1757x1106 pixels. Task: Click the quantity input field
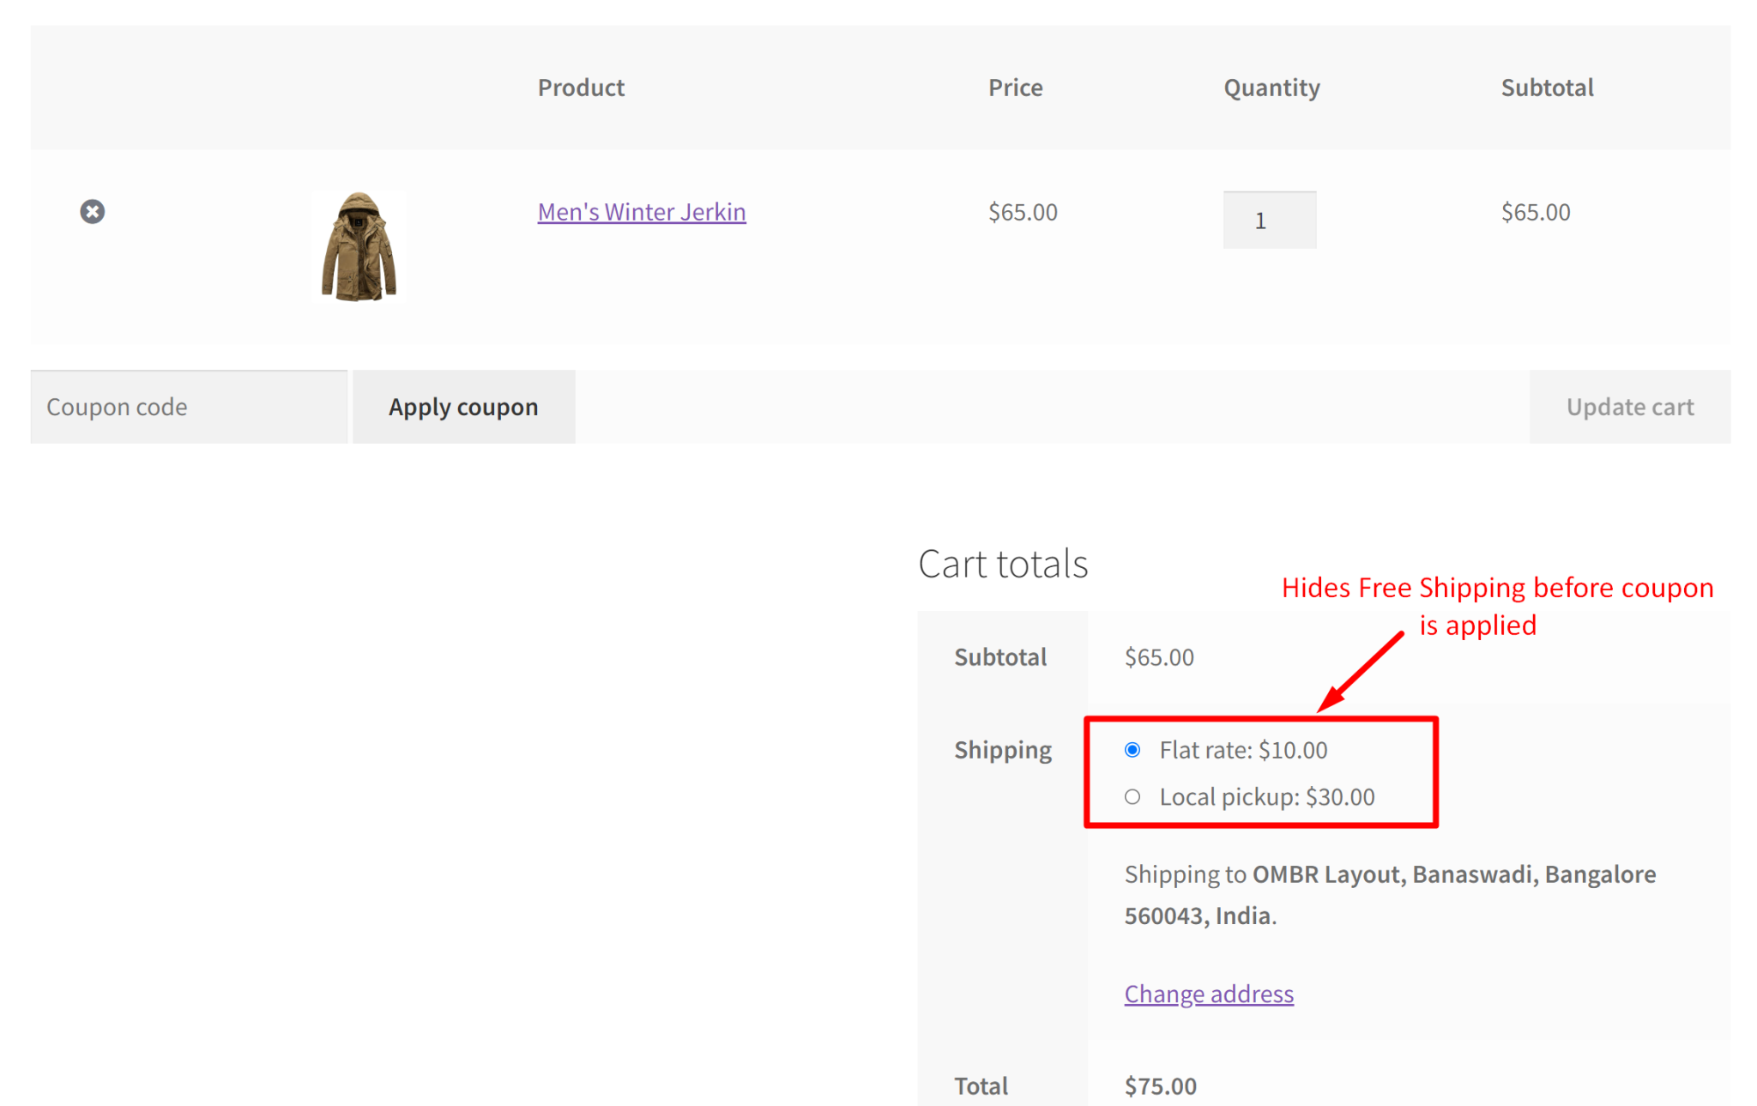1269,221
